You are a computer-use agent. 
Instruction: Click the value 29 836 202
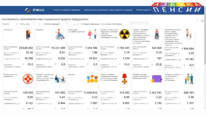pyautogui.click(x=26, y=48)
